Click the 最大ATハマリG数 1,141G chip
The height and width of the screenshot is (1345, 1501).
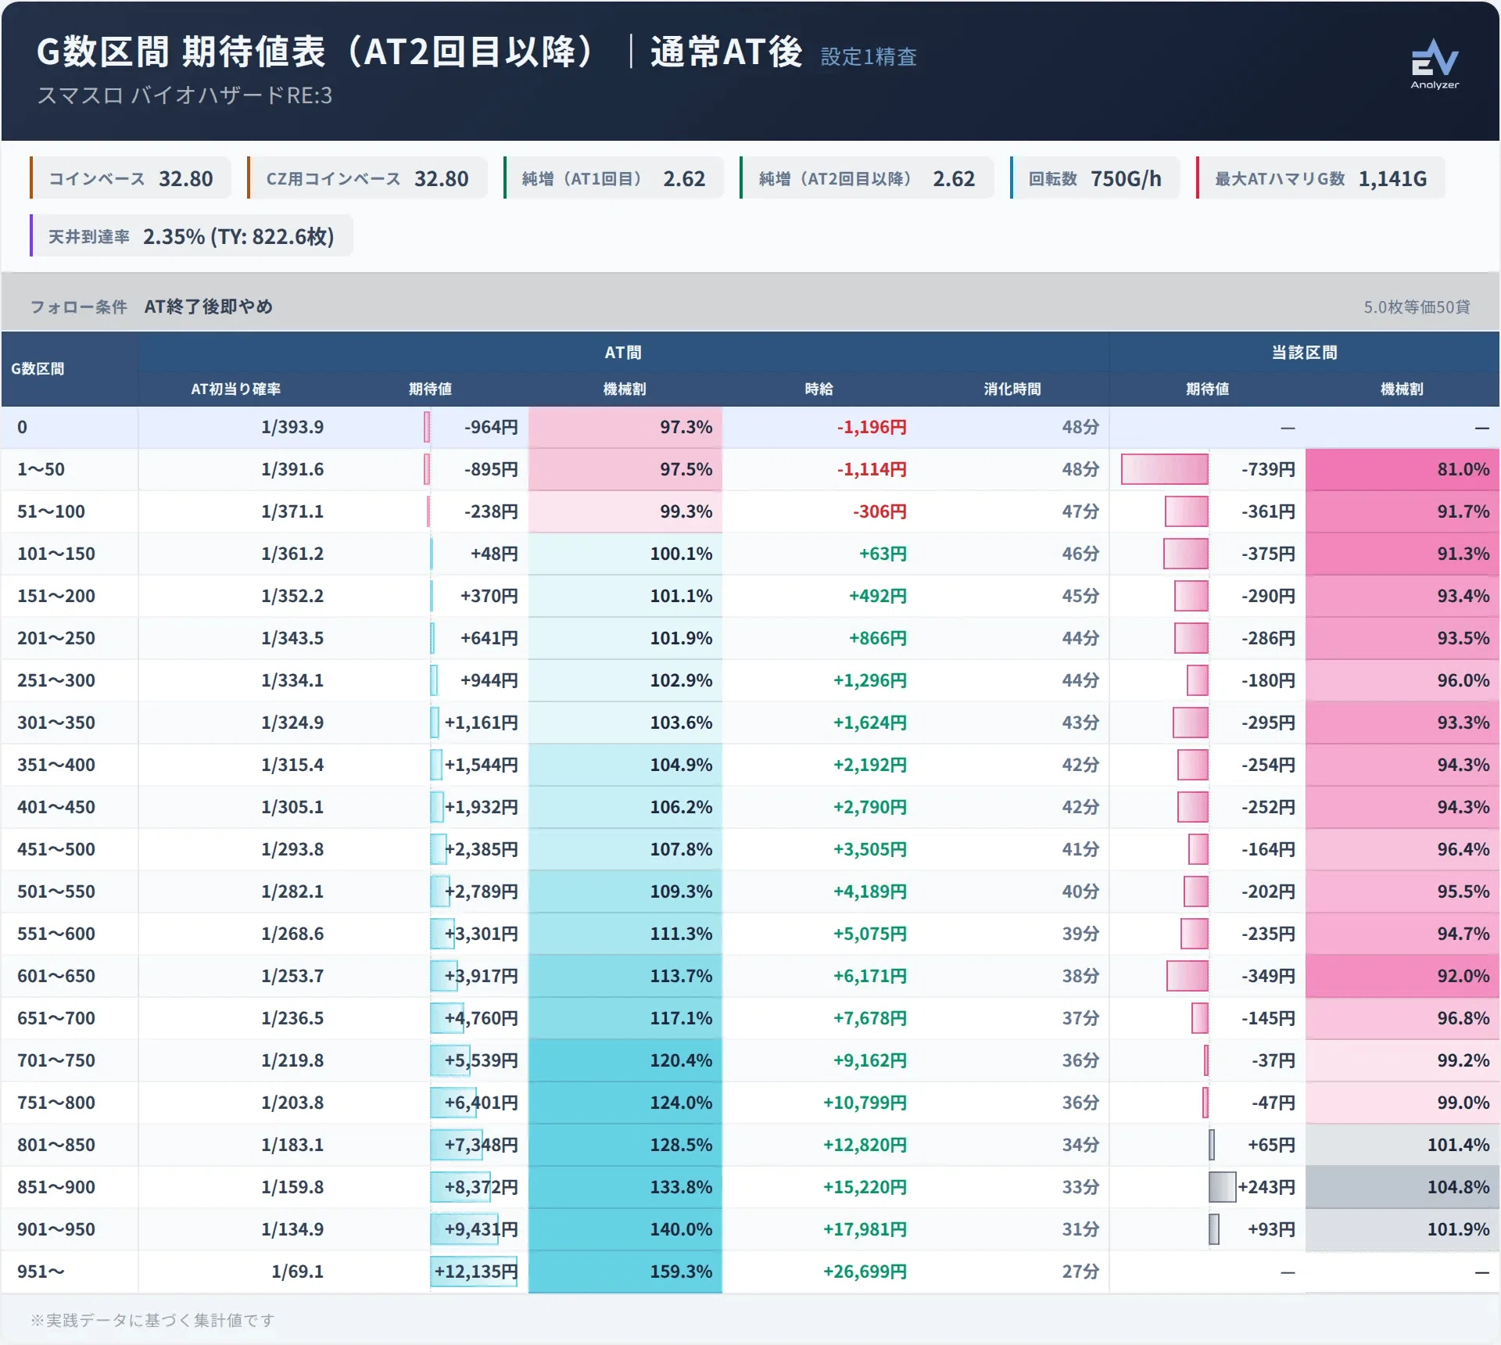(x=1320, y=178)
